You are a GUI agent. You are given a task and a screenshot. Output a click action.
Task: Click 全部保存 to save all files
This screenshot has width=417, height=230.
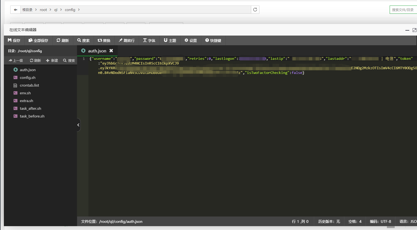(38, 40)
